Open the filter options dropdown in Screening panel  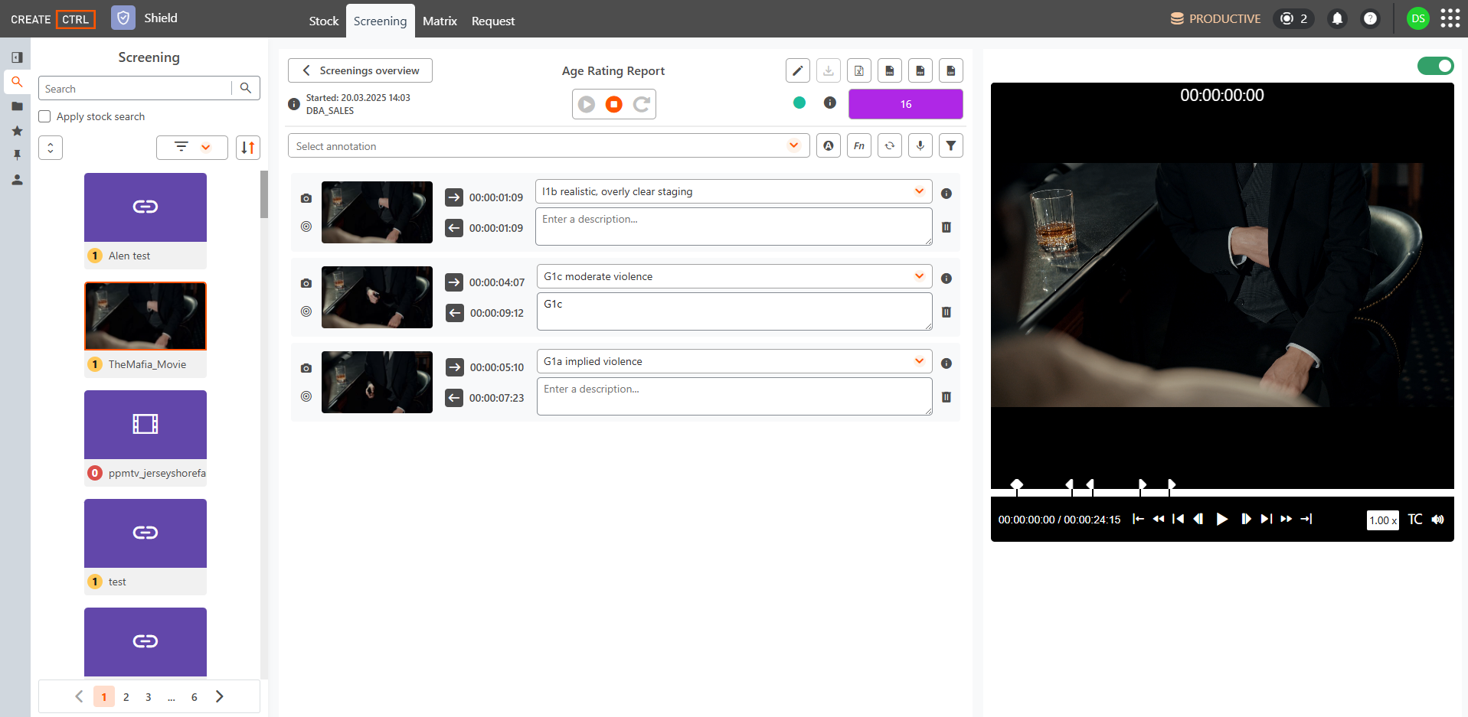(192, 148)
